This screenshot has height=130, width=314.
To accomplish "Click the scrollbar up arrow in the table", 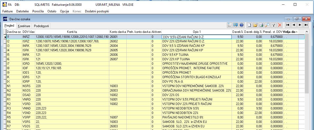I will pyautogui.click(x=307, y=32).
